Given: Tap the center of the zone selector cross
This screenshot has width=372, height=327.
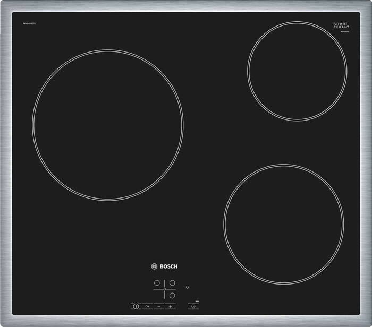Looking at the screenshot, I should tap(165, 289).
